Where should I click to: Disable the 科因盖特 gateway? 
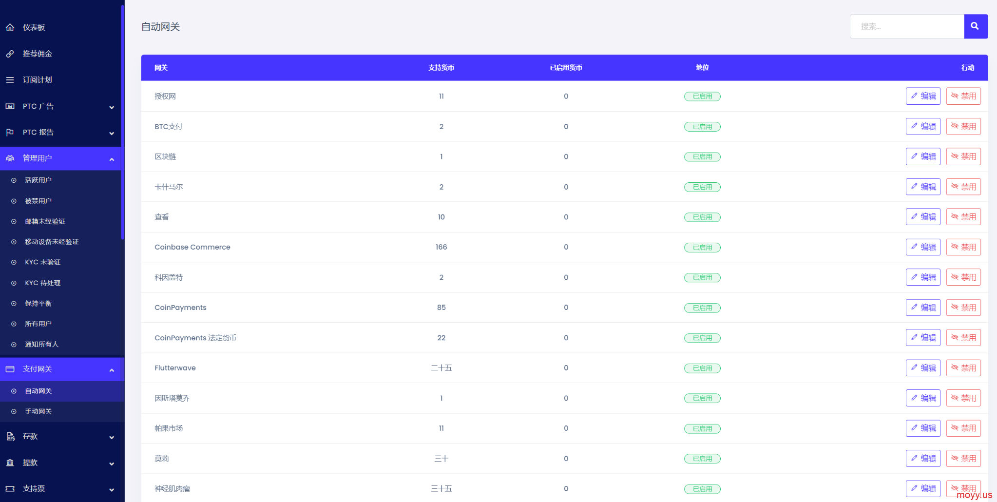click(x=963, y=277)
